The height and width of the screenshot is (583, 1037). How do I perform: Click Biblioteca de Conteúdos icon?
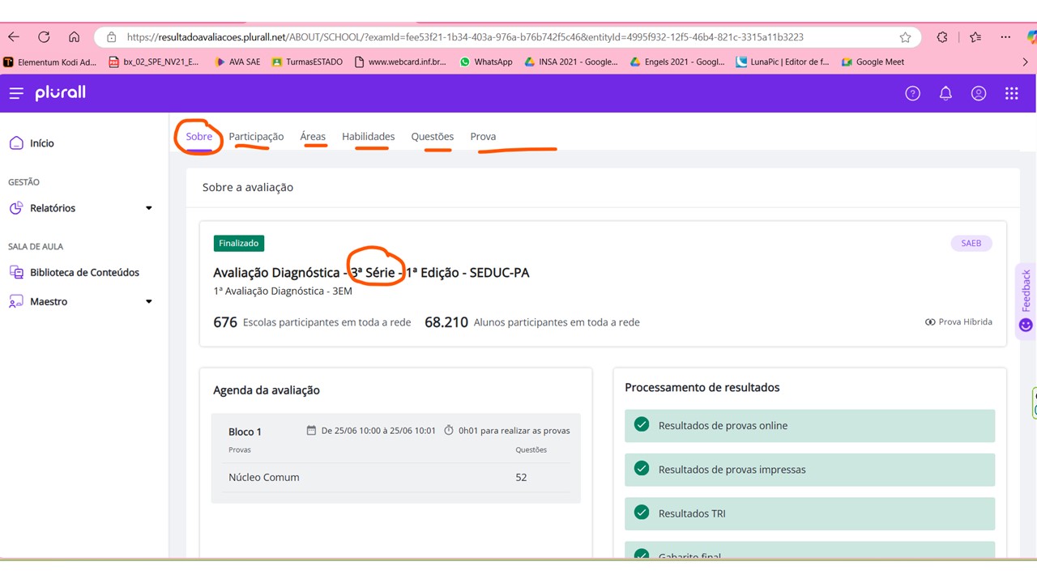coord(16,272)
